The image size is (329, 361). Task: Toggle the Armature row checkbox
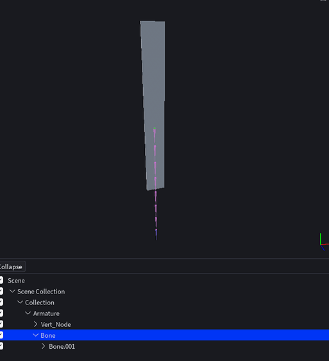coord(1,313)
